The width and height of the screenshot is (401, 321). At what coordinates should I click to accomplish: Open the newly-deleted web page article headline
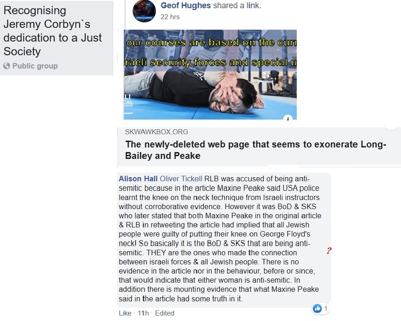[x=256, y=150]
